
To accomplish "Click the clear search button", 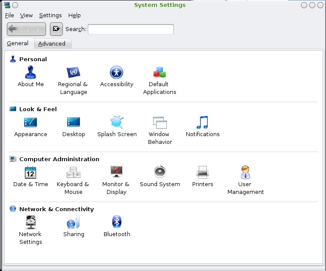I will [x=56, y=29].
